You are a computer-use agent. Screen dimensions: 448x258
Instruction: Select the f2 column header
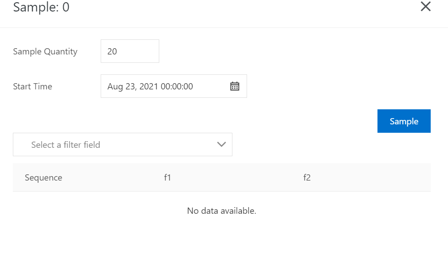tap(307, 178)
